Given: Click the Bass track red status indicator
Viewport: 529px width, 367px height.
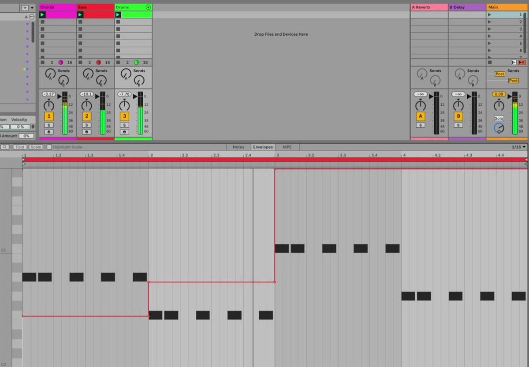Looking at the screenshot, I should 99,63.
